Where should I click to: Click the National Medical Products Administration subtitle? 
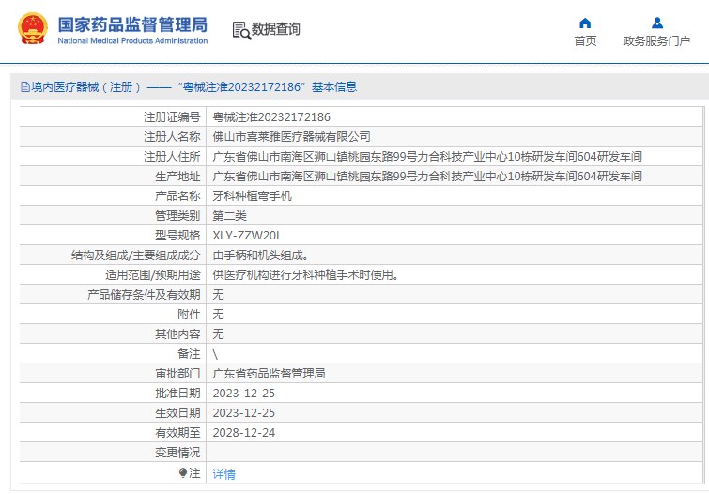(132, 40)
